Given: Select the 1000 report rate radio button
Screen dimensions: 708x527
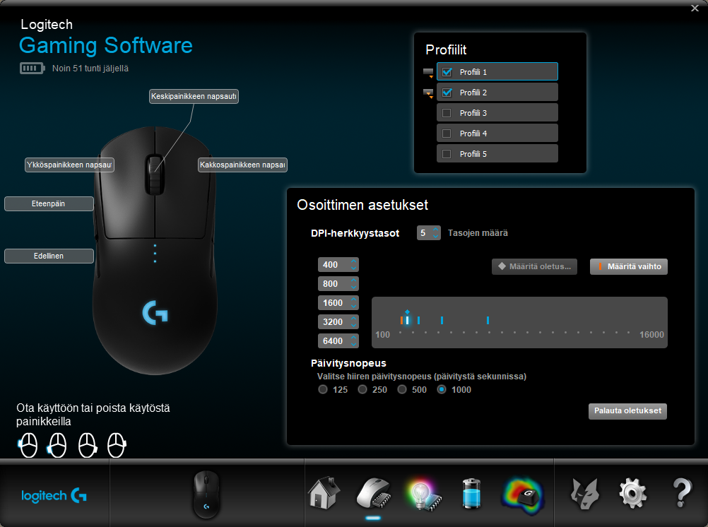Looking at the screenshot, I should click(442, 389).
